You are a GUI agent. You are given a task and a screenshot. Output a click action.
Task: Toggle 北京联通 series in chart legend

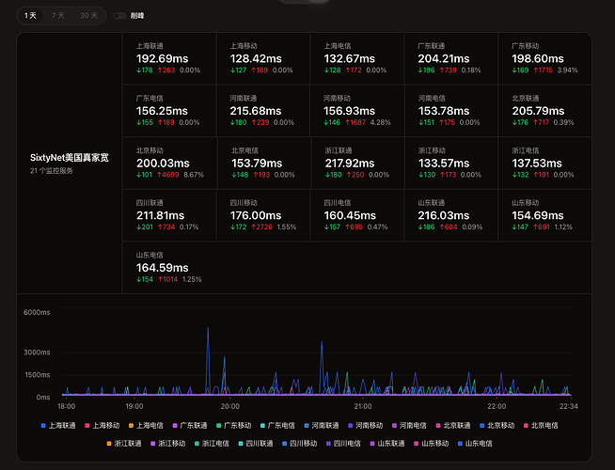coord(453,426)
